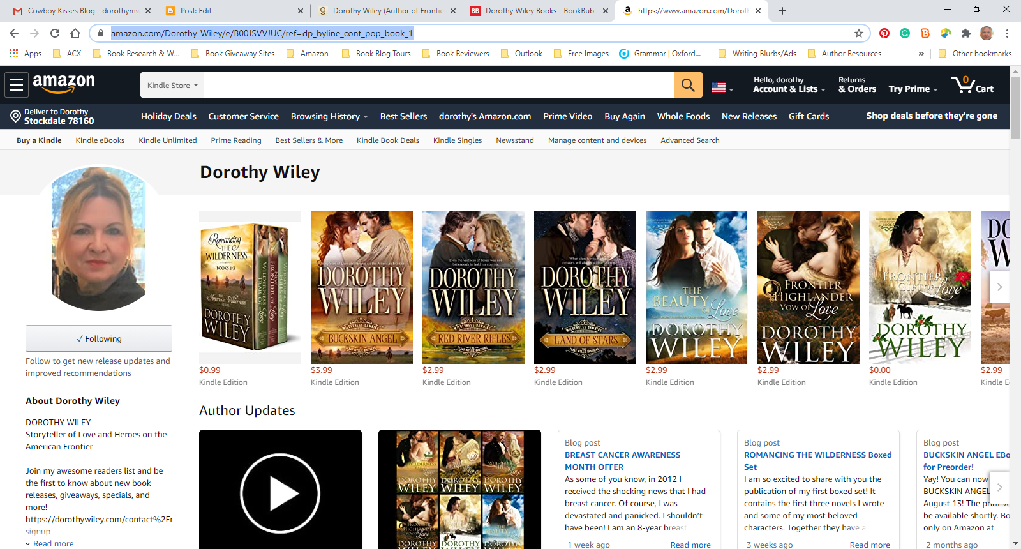The width and height of the screenshot is (1021, 549).
Task: Open Author Resources bookmark folder
Action: click(845, 54)
